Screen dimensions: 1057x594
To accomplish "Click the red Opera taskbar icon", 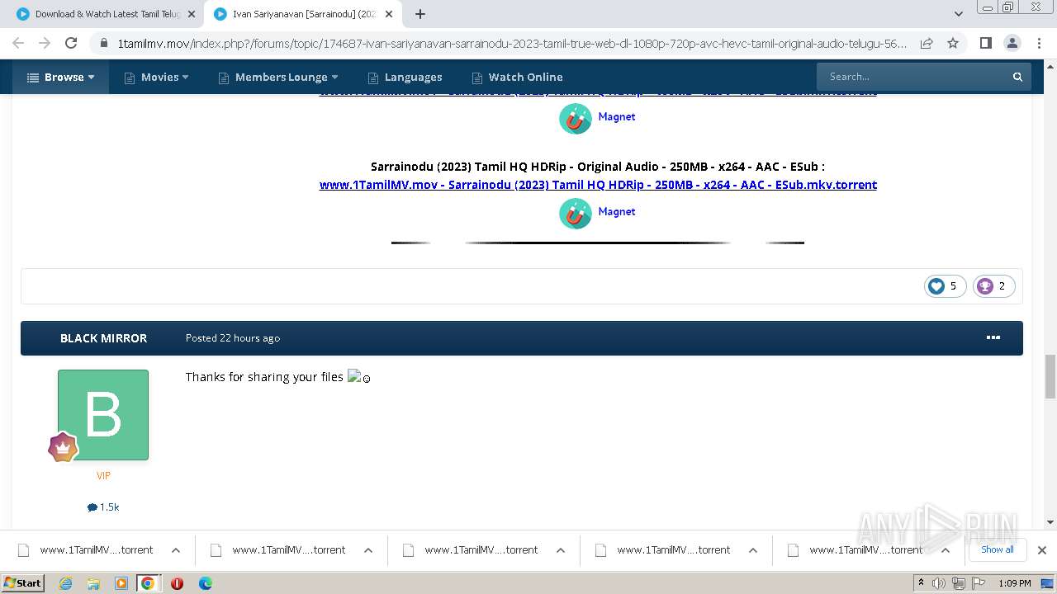I will pyautogui.click(x=177, y=583).
